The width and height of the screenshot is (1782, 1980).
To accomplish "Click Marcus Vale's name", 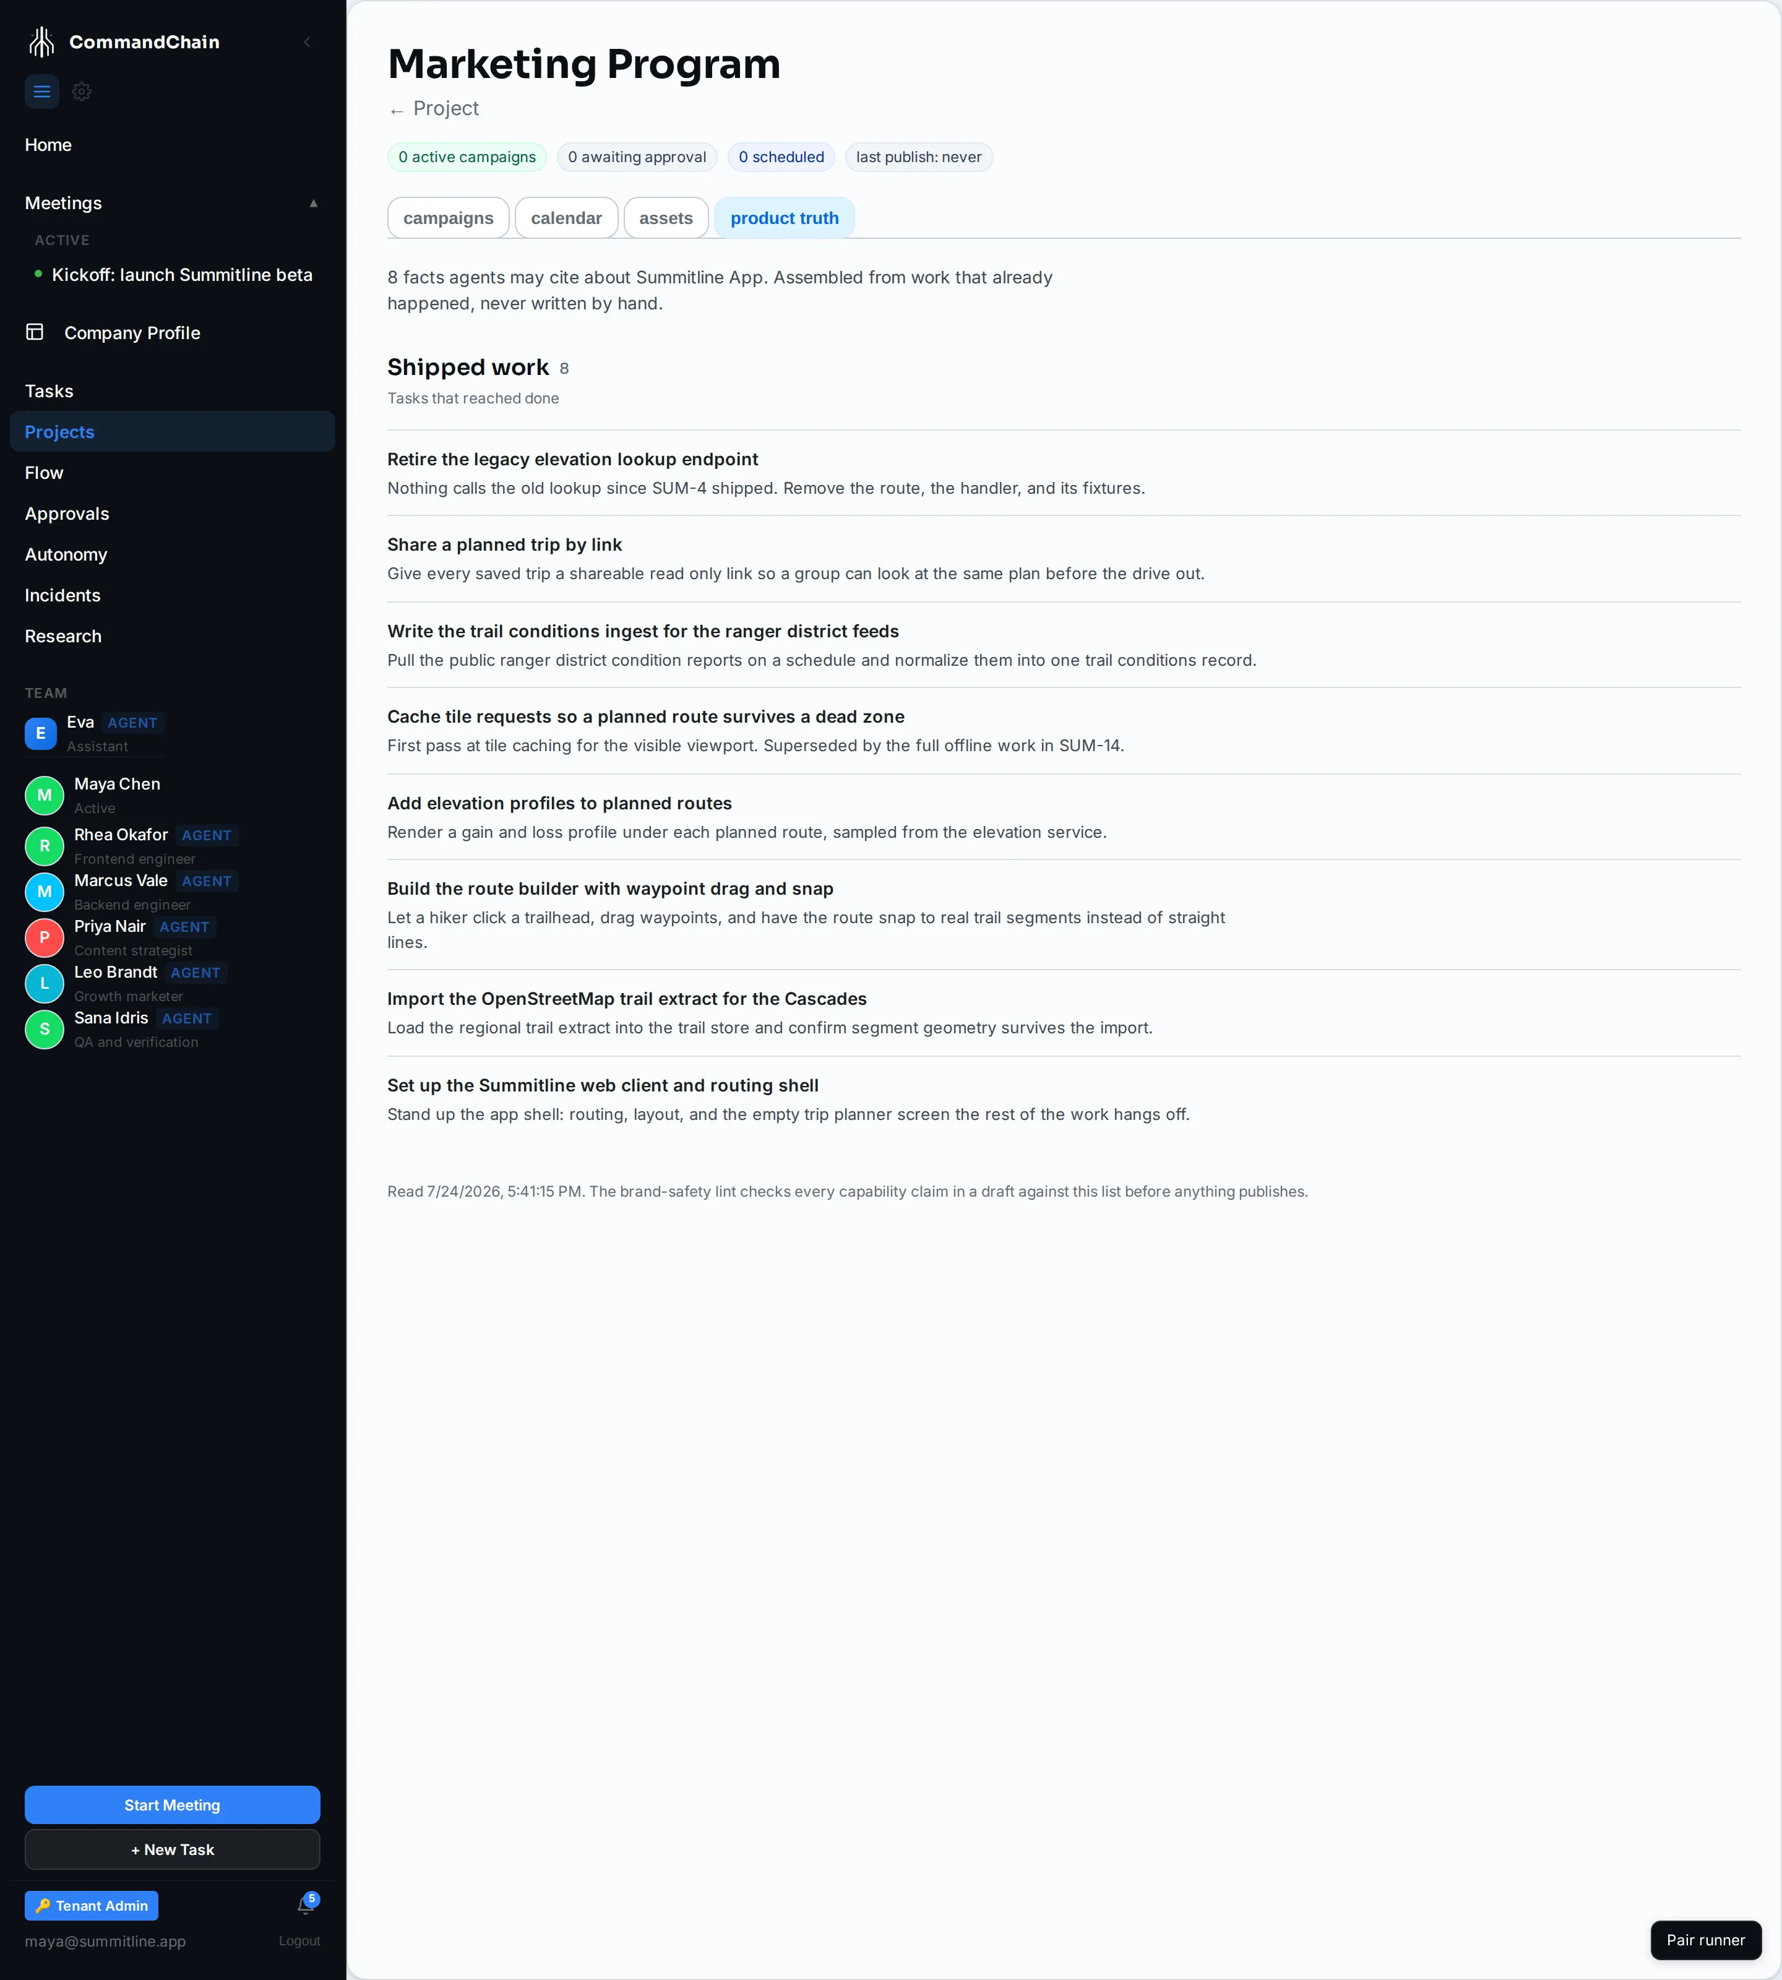I will click(x=121, y=880).
